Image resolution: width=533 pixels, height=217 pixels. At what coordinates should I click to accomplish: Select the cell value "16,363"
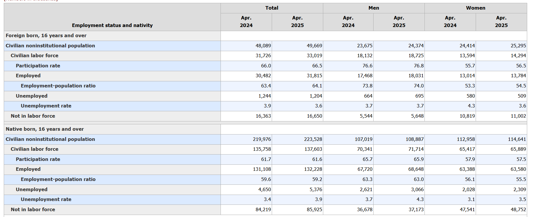coord(263,116)
